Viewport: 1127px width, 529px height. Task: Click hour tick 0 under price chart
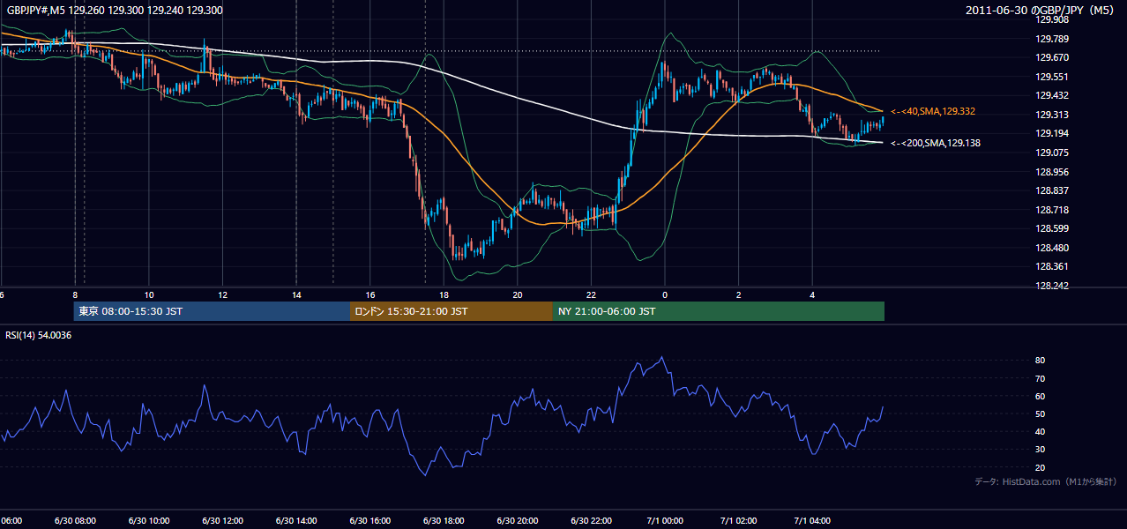665,294
